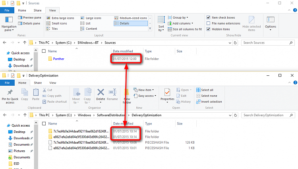Click the Cut command
This screenshot has height=169, width=298.
click(x=47, y=90)
